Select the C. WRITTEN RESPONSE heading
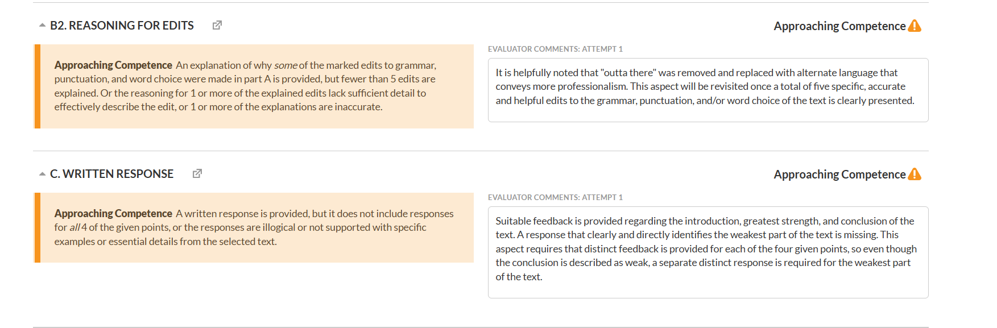This screenshot has width=997, height=328. (x=111, y=174)
